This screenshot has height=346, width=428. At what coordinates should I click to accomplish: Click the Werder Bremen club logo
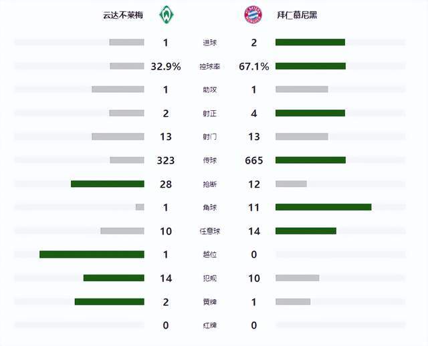point(166,14)
